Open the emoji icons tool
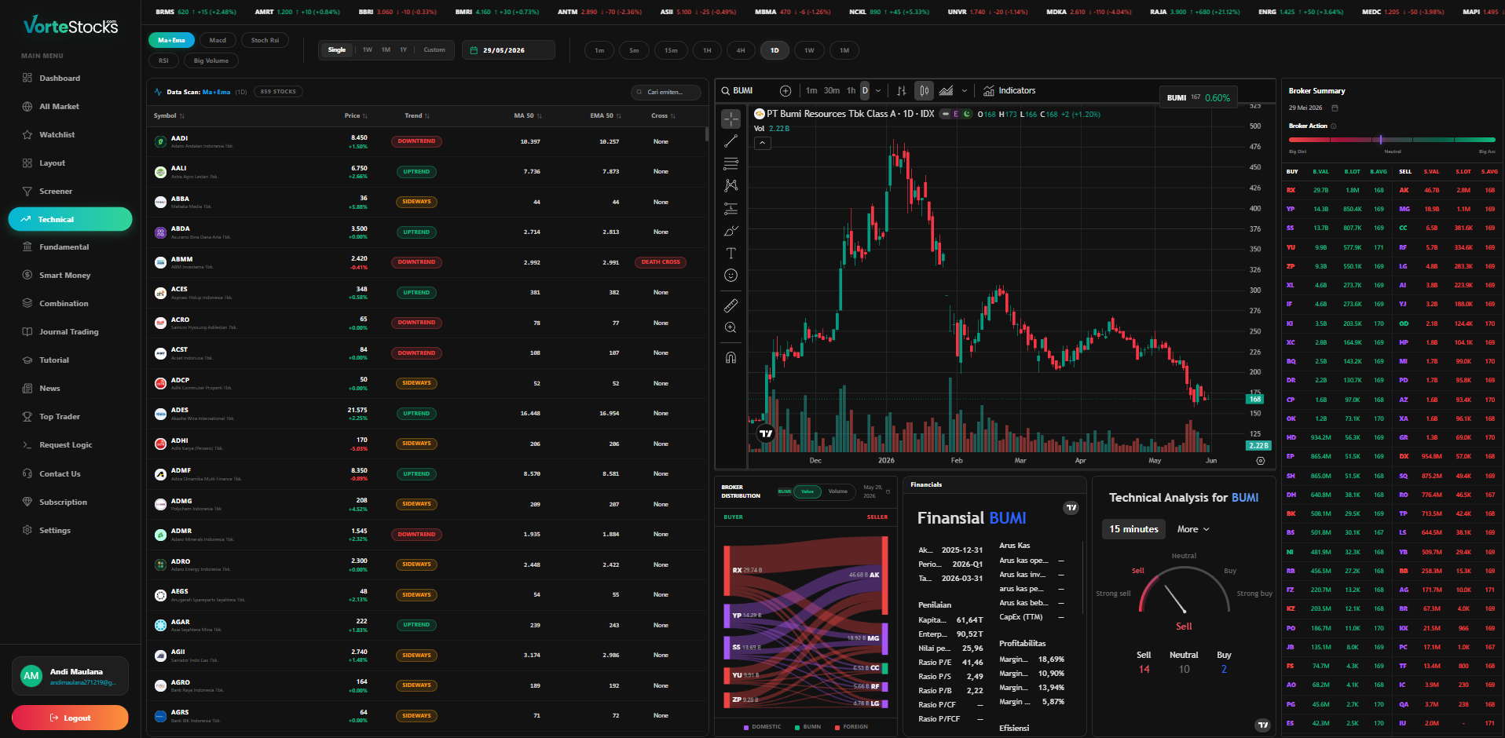Screen dimensions: 1505x738 click(x=731, y=276)
